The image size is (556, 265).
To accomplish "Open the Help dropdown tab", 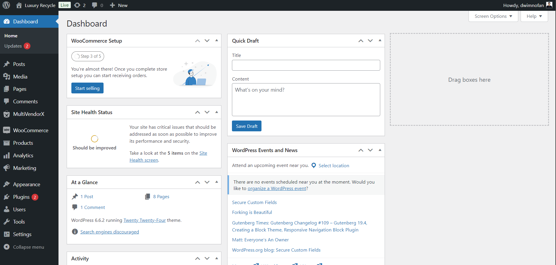I will tap(534, 16).
